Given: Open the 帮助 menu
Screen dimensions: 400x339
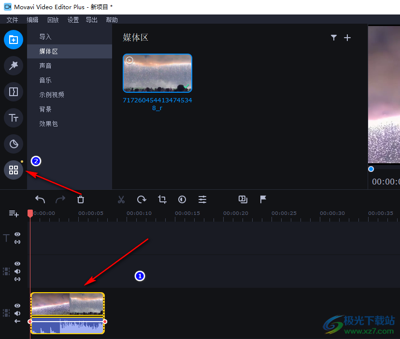Looking at the screenshot, I should coord(112,20).
